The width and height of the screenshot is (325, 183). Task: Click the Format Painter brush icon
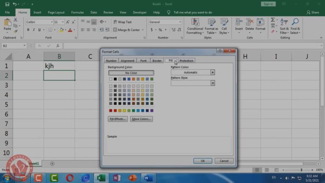[16, 31]
